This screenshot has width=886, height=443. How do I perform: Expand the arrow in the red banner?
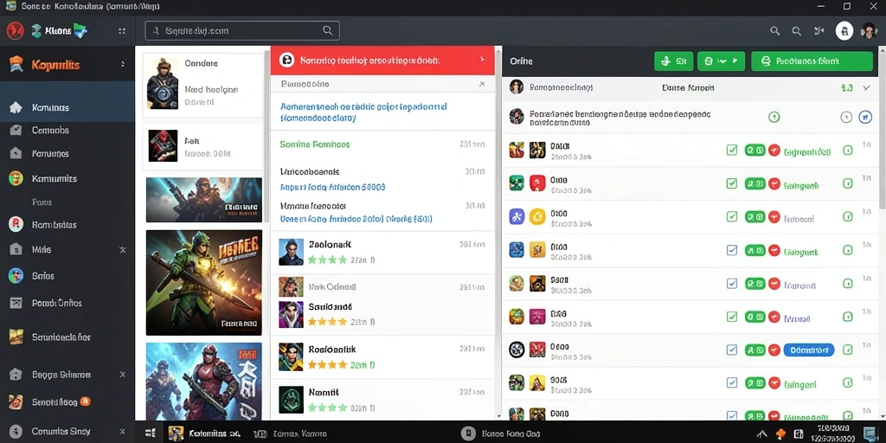[482, 60]
